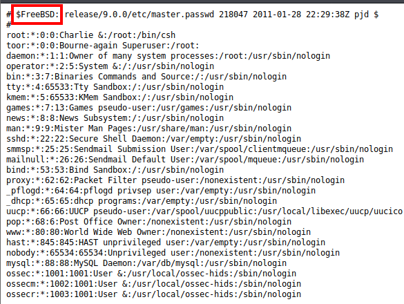Select the bin Binaries Commands line
The width and height of the screenshot is (404, 304).
pyautogui.click(x=146, y=77)
